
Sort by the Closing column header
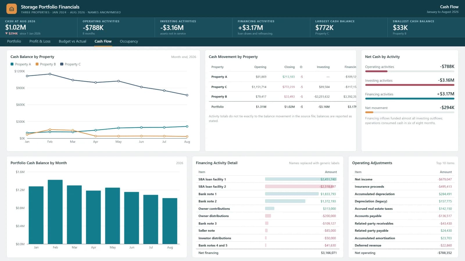(x=289, y=67)
